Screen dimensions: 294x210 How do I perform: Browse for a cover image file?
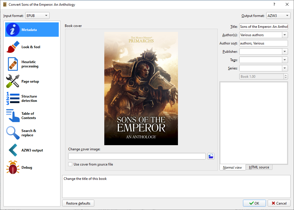pos(211,156)
